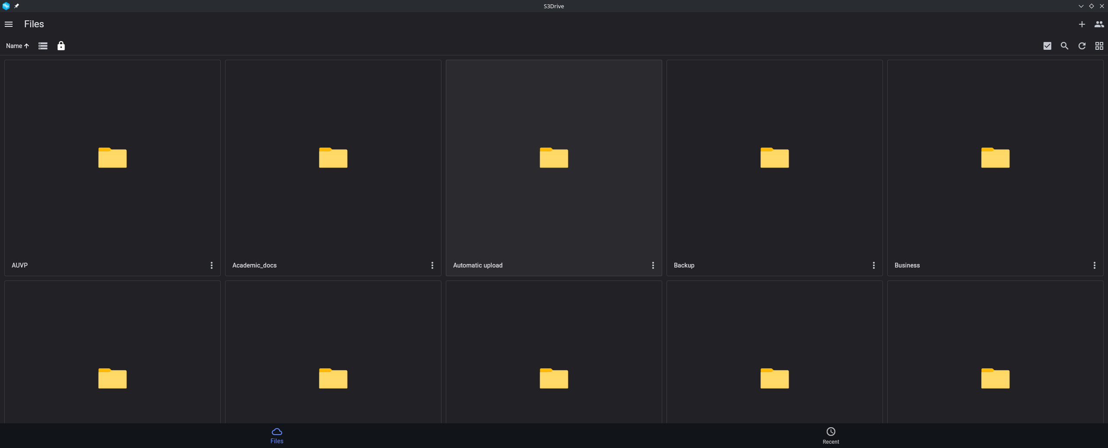
Task: Click the search magnifier icon
Action: pos(1064,46)
